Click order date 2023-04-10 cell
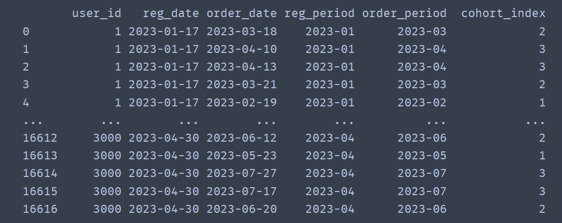Screen dimensions: 562x223 click(x=241, y=49)
